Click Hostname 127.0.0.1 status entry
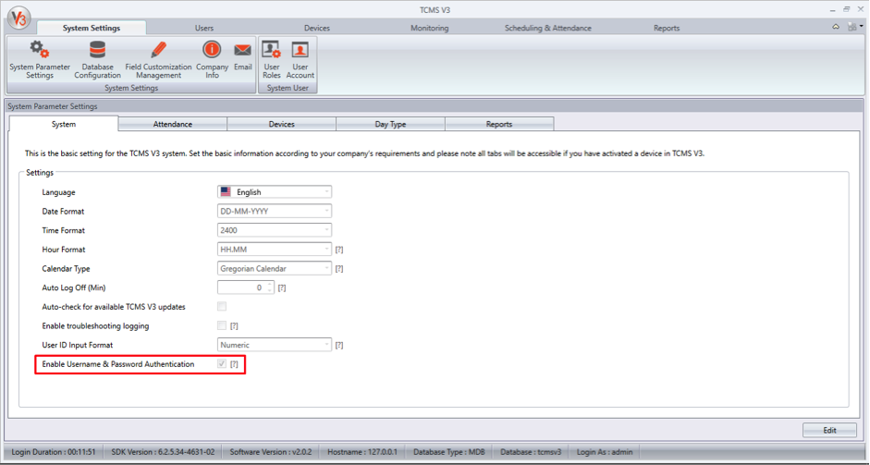870x465 pixels. [362, 452]
